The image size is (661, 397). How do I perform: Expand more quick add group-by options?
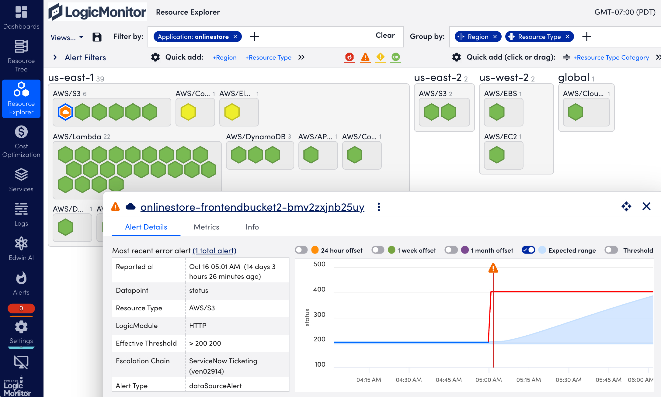(658, 57)
